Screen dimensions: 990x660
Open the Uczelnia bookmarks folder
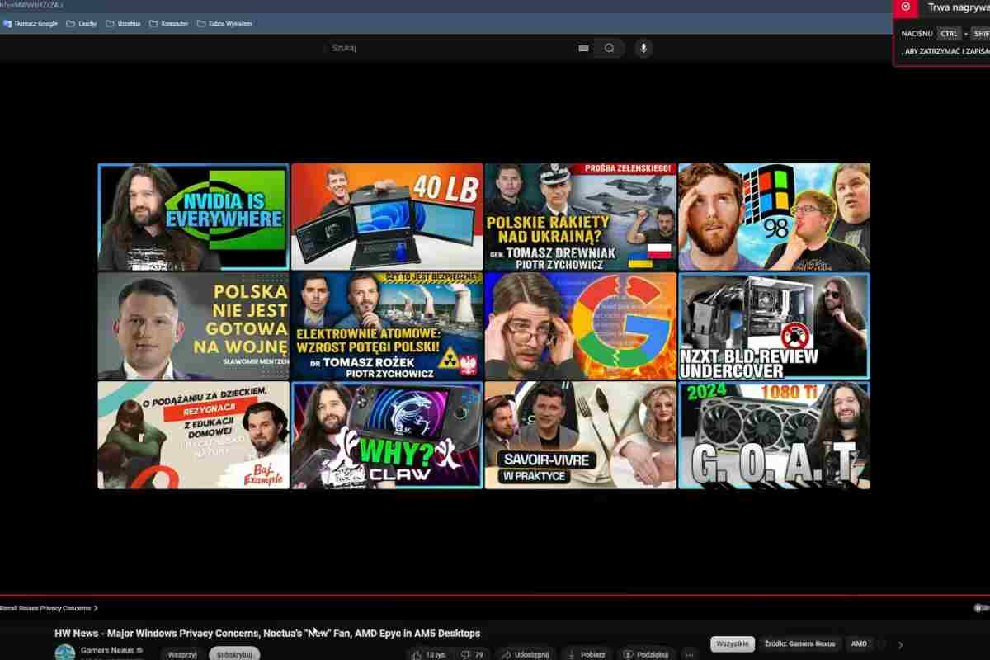pos(123,23)
